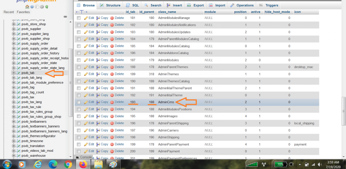This screenshot has height=169, width=346.
Task: Click the Favorites tables button
Action: coord(23,12)
